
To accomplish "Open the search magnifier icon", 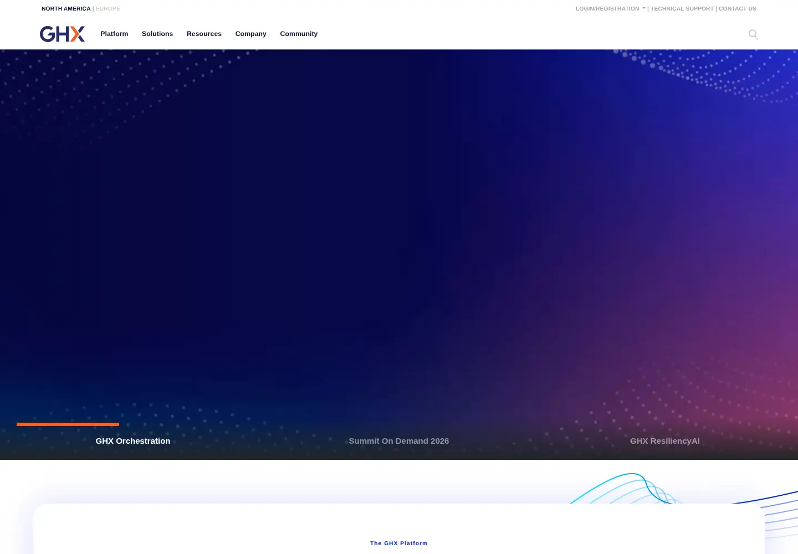I will [753, 34].
